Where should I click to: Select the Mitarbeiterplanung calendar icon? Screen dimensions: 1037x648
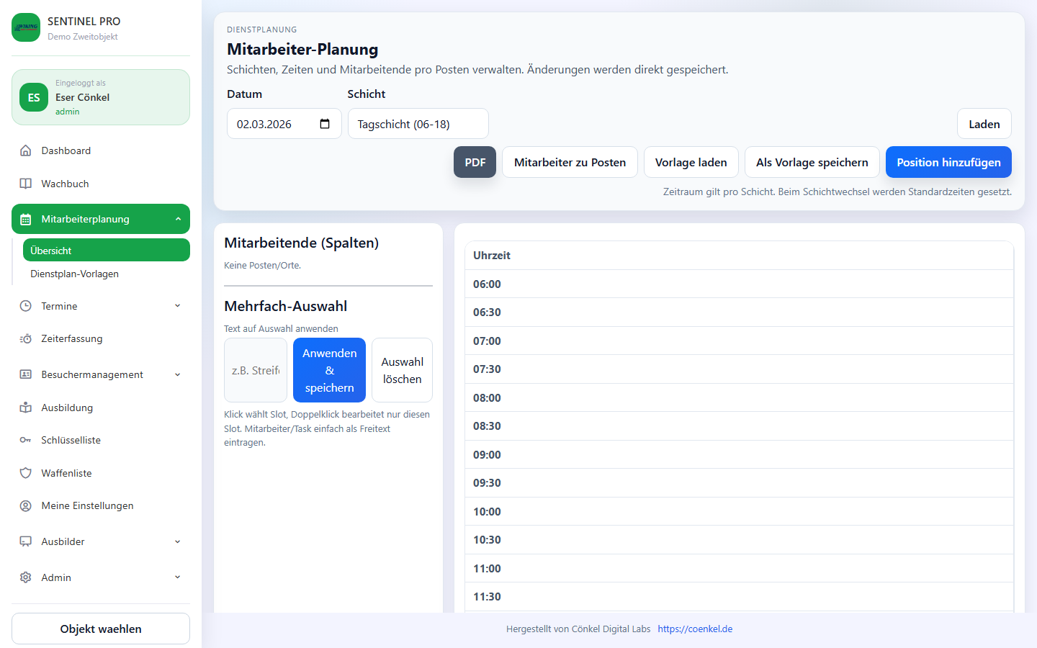[26, 218]
